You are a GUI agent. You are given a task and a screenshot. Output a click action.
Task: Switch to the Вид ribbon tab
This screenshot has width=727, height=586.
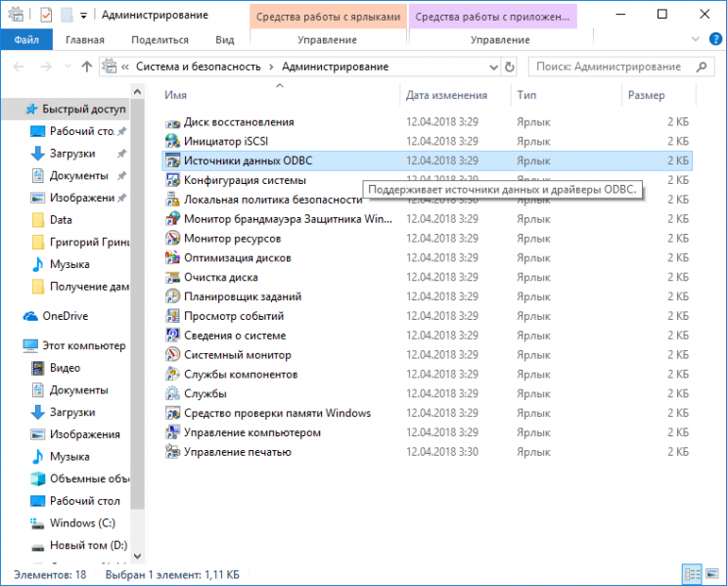click(224, 40)
